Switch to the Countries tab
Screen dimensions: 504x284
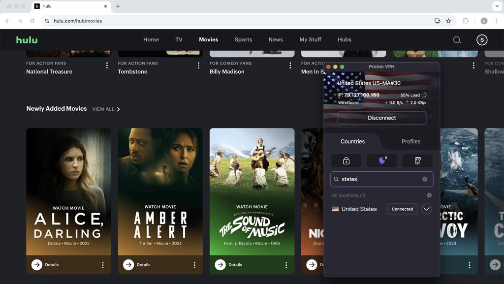pos(352,141)
